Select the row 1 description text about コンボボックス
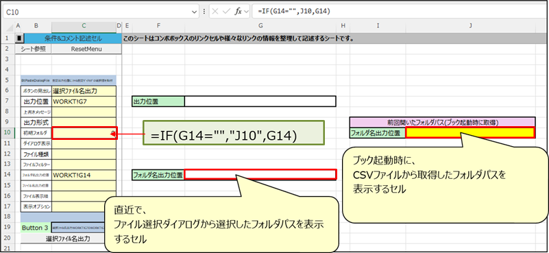 point(238,38)
